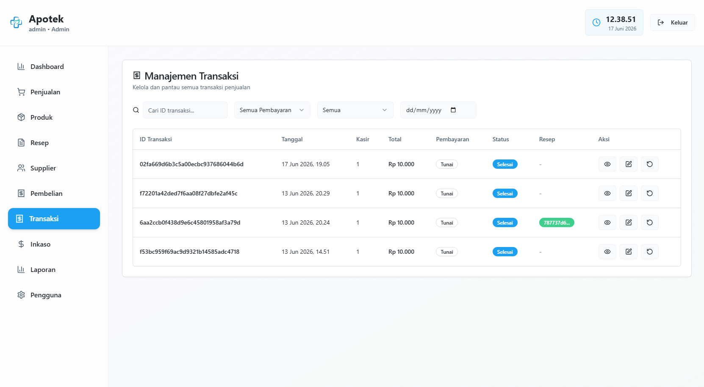
Task: Click transaction ID 6aa2ccb0f438d9e6c45801958af3a79d
Action: [x=190, y=222]
